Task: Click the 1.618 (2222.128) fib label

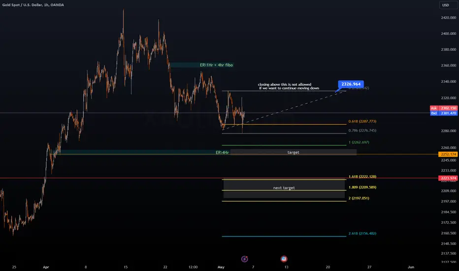Action: pos(362,176)
